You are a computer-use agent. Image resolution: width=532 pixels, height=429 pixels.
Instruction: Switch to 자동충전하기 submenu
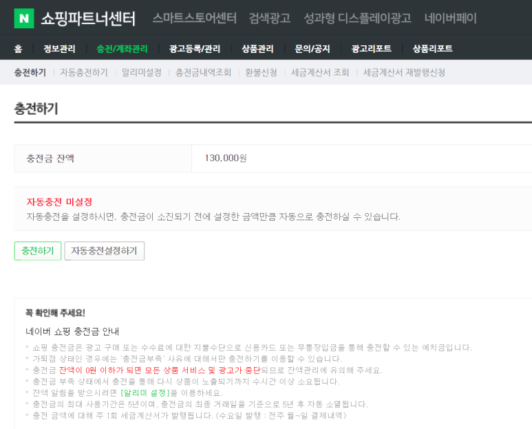pyautogui.click(x=84, y=72)
